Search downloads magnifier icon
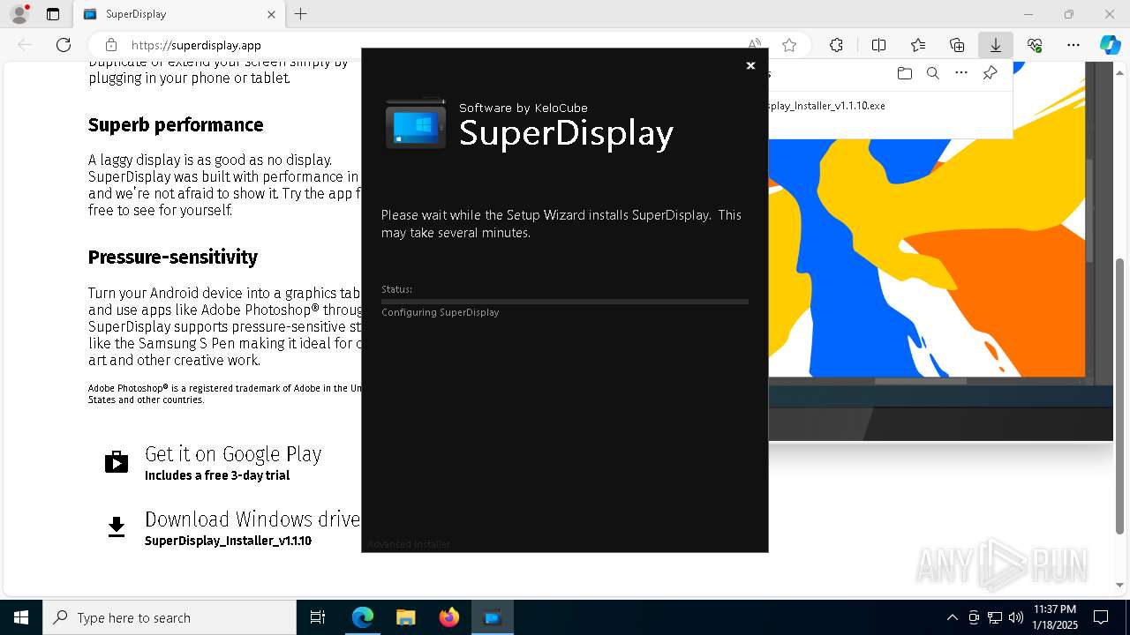The height and width of the screenshot is (635, 1130). pos(932,73)
